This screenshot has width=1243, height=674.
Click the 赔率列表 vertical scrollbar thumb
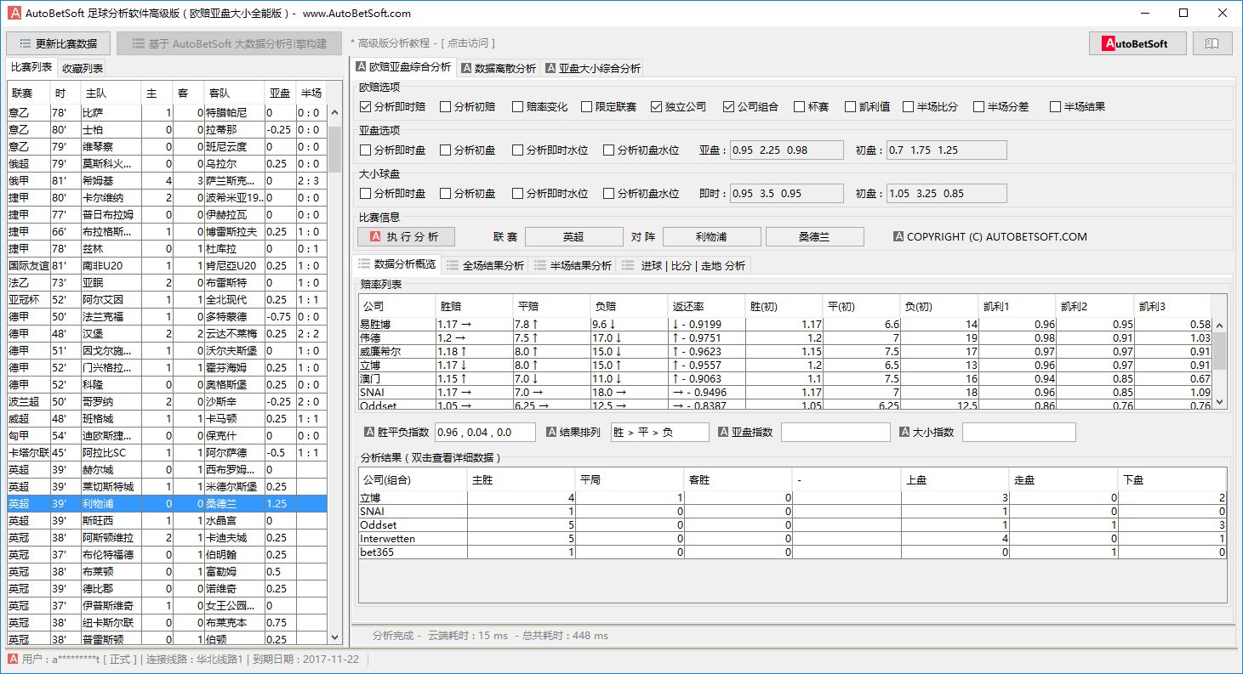[x=1220, y=351]
